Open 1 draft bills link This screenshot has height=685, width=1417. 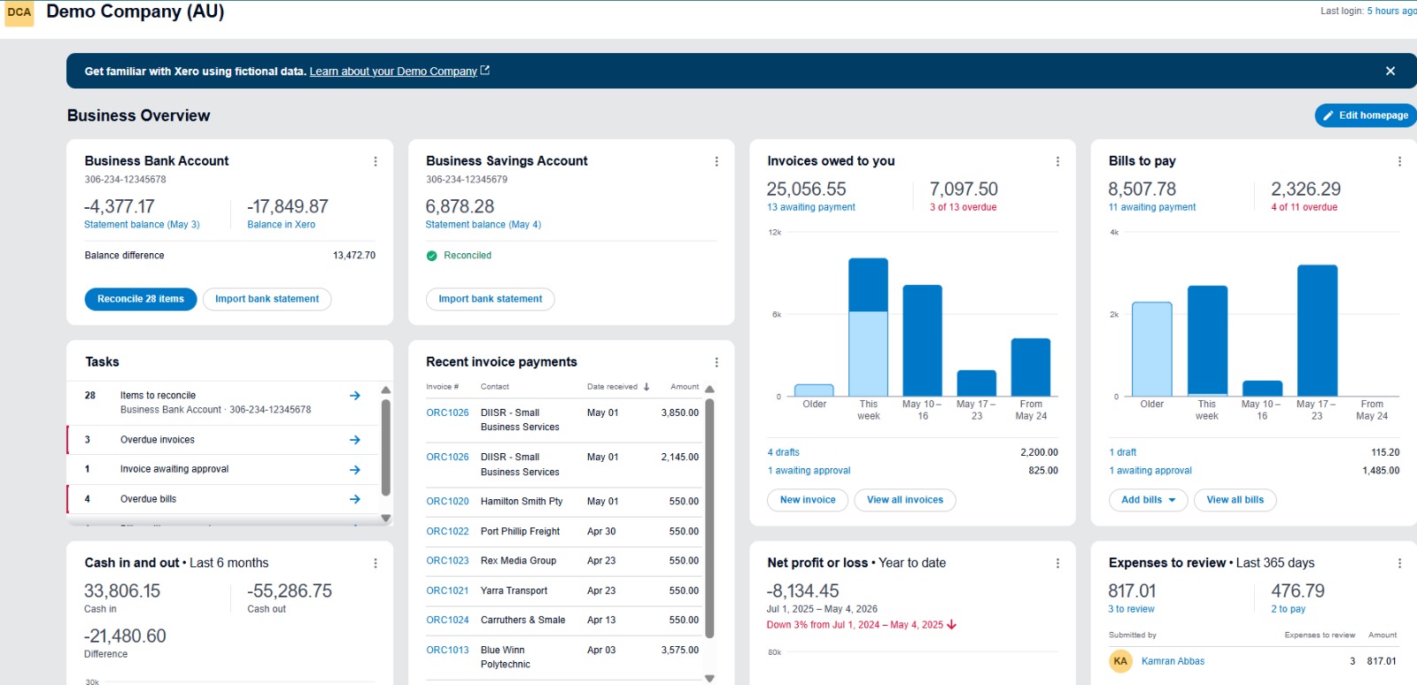point(1123,452)
